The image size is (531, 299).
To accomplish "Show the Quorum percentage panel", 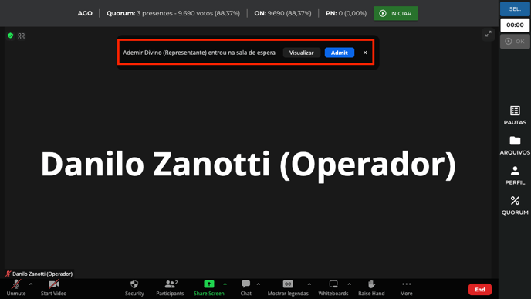I will click(515, 206).
